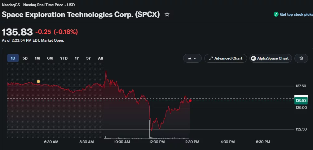The width and height of the screenshot is (313, 150).
Task: Click the red current price dot
Action: pos(190,101)
